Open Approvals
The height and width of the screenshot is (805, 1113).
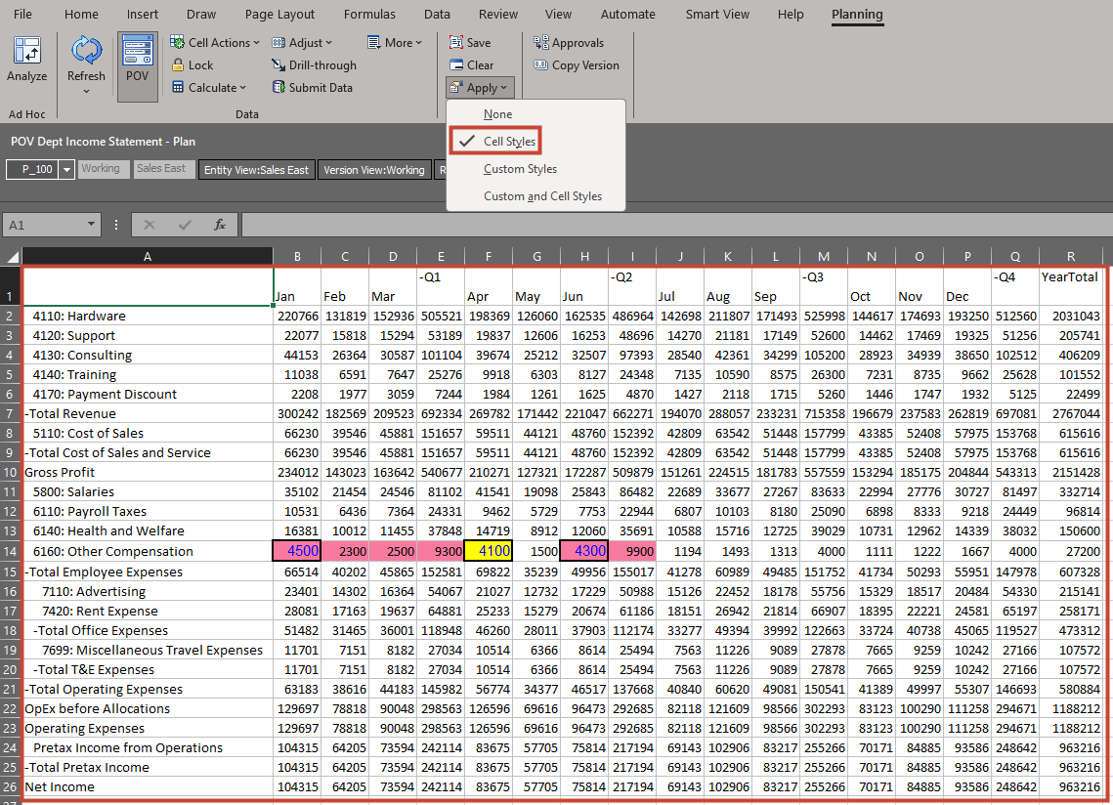pyautogui.click(x=569, y=43)
